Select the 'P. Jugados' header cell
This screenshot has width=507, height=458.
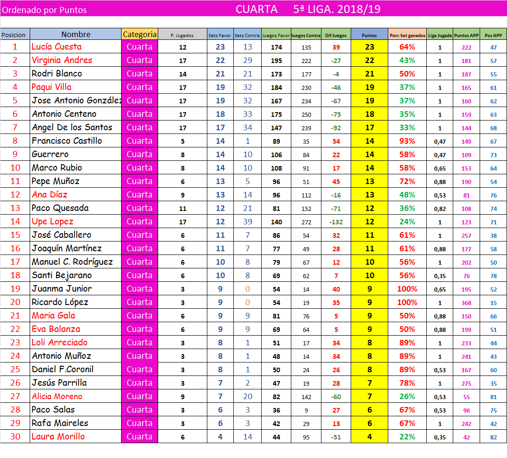click(x=182, y=35)
